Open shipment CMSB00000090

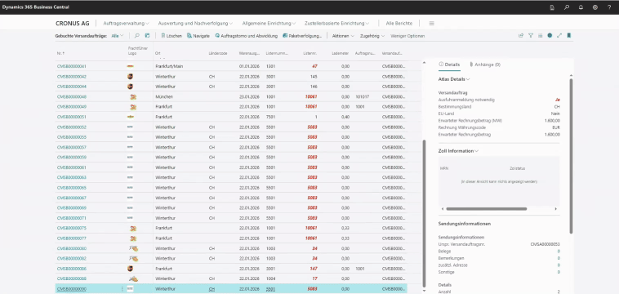coord(71,289)
